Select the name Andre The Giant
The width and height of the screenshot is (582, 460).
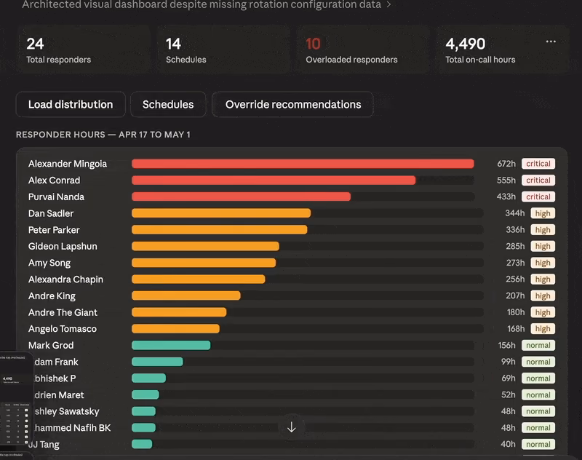(x=63, y=312)
